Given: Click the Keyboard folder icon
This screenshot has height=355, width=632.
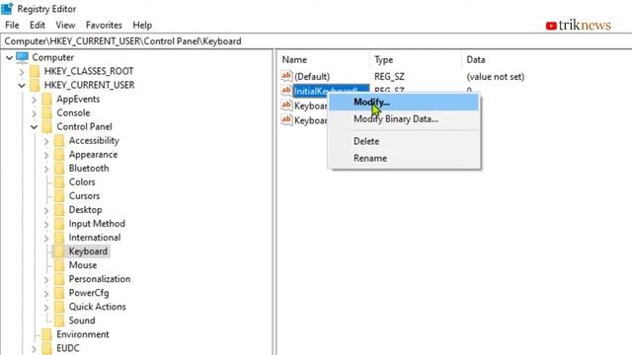Looking at the screenshot, I should pyautogui.click(x=59, y=251).
